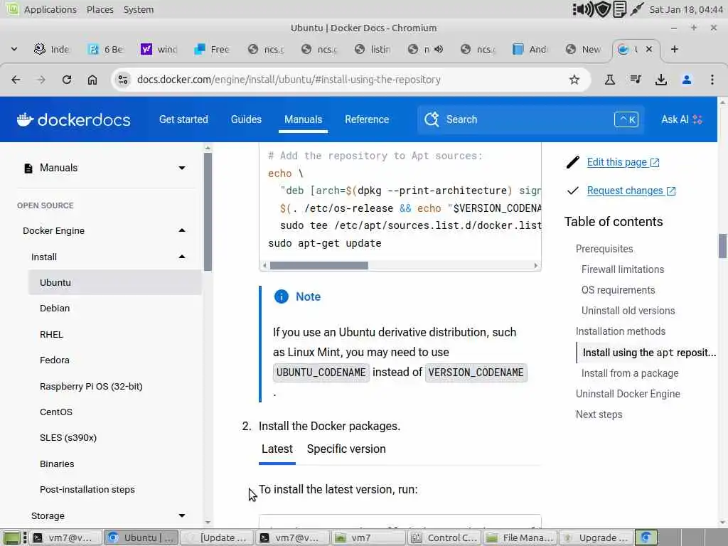
Task: Click the sidebar vertical scrollbar
Action: tap(208, 212)
